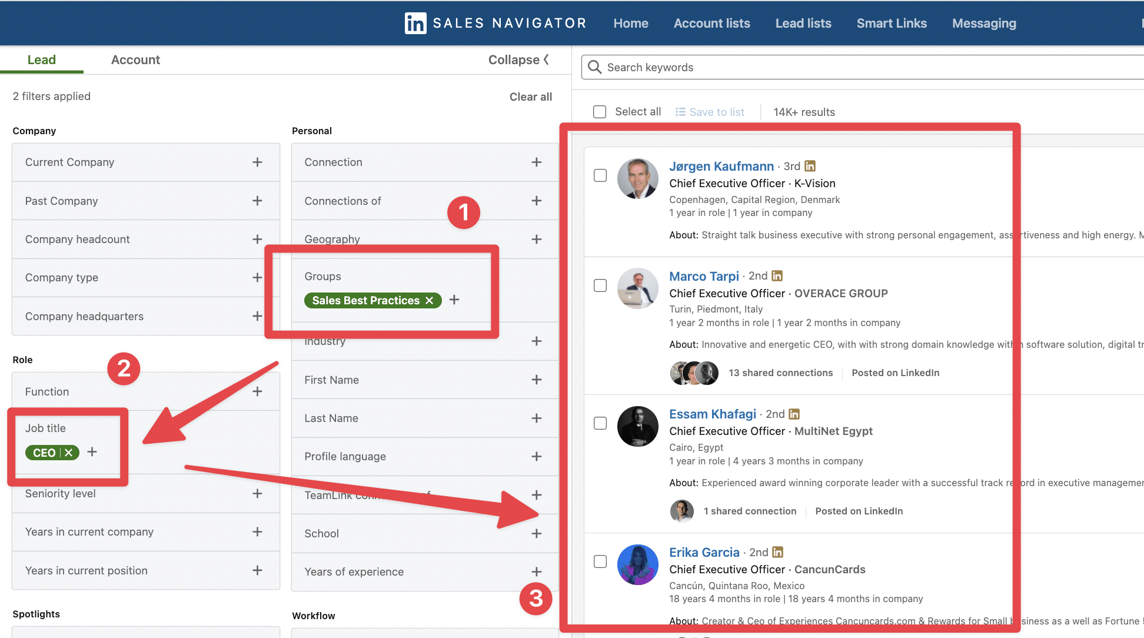Open the MultiNet Egypt company link

tap(833, 431)
